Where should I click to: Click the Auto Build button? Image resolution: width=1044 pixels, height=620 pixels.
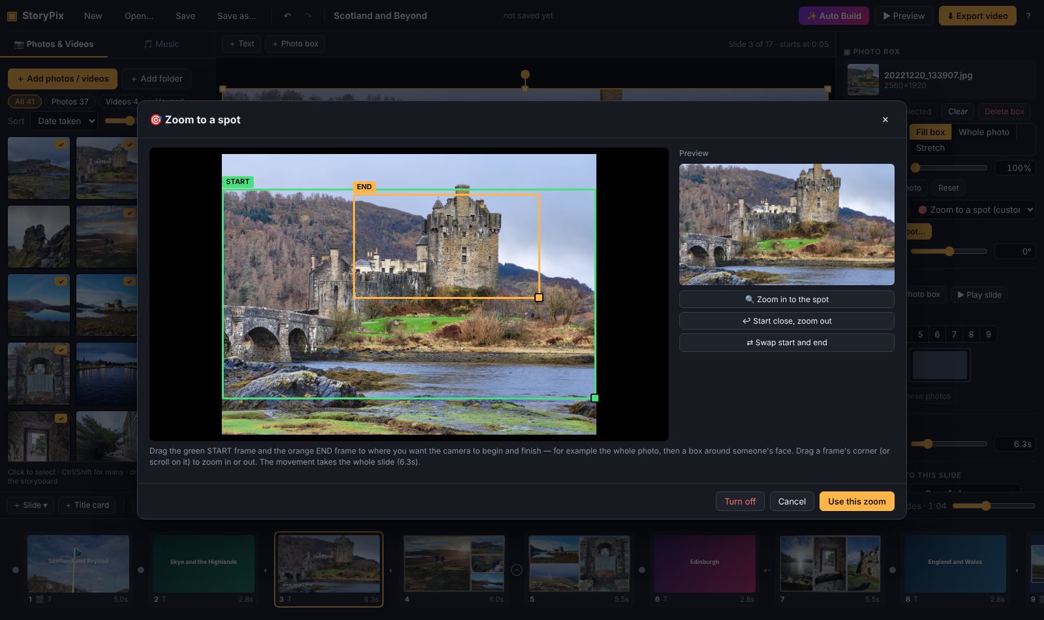pos(834,16)
